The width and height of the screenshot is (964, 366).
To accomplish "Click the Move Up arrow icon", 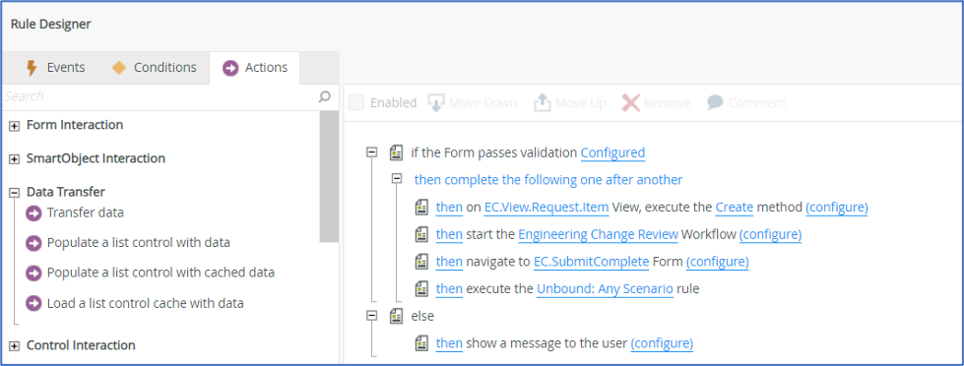I will pos(542,102).
